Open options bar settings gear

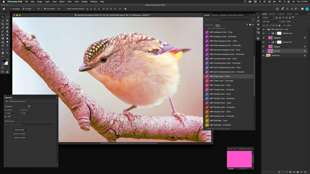[126, 9]
